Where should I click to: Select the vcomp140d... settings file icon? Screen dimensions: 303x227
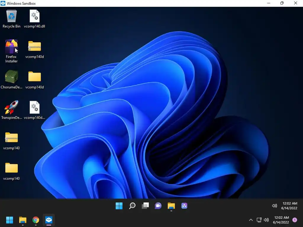(x=34, y=110)
